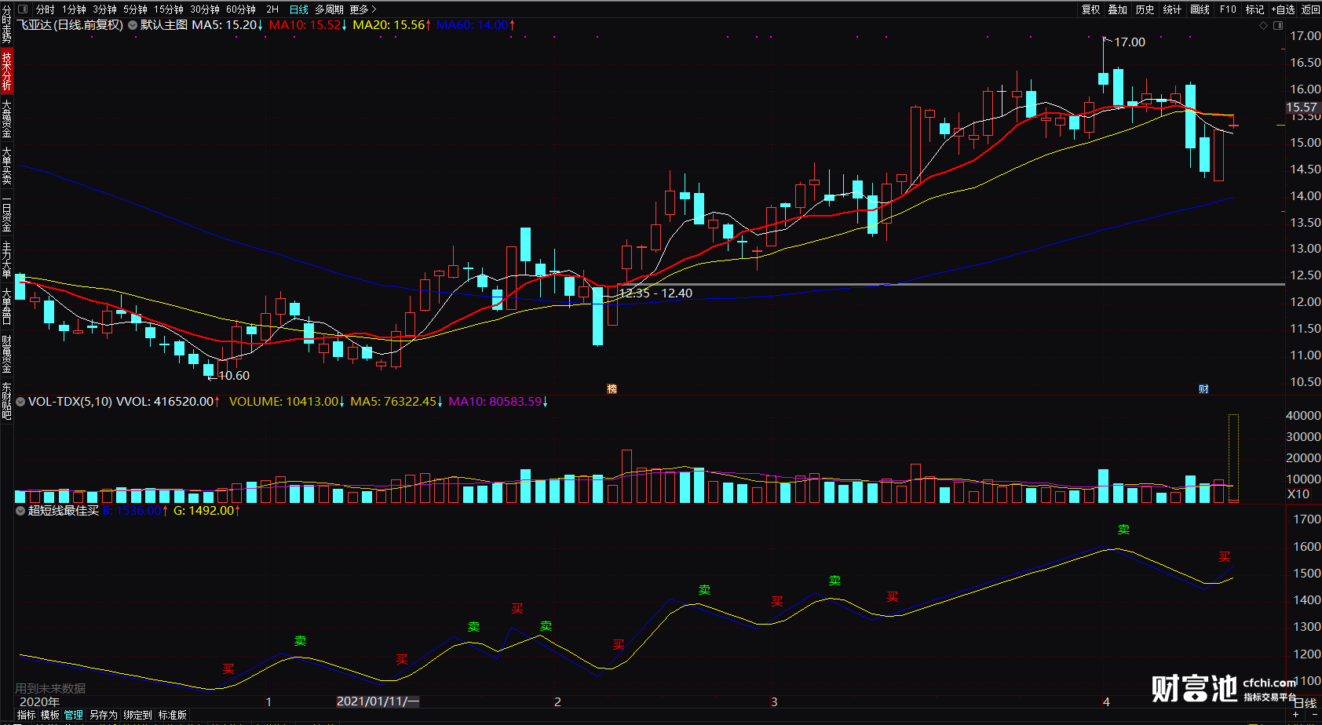Toggle the right panel icon near 17.00

(x=1277, y=25)
